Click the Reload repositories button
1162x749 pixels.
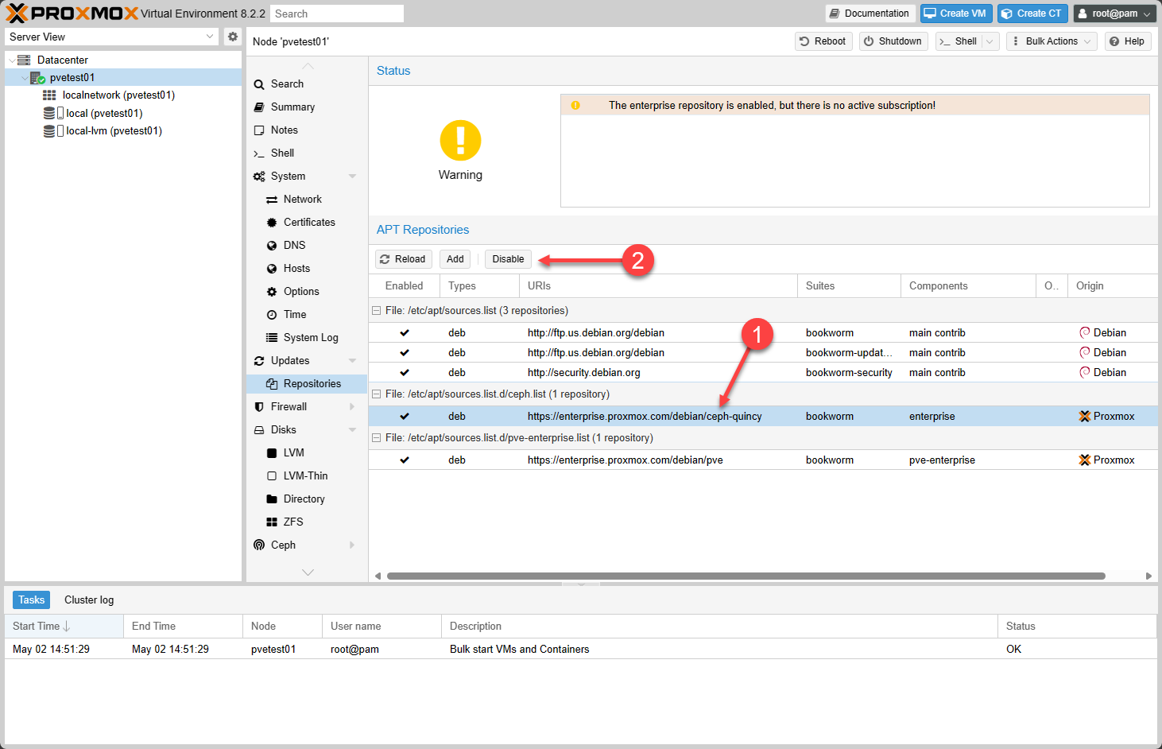coord(404,259)
